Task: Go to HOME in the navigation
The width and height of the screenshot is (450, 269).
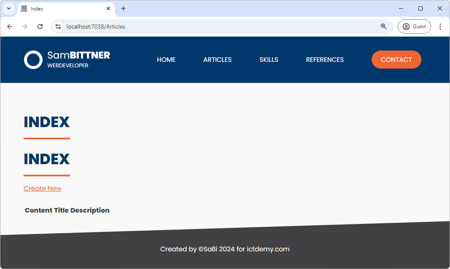Action: [166, 60]
